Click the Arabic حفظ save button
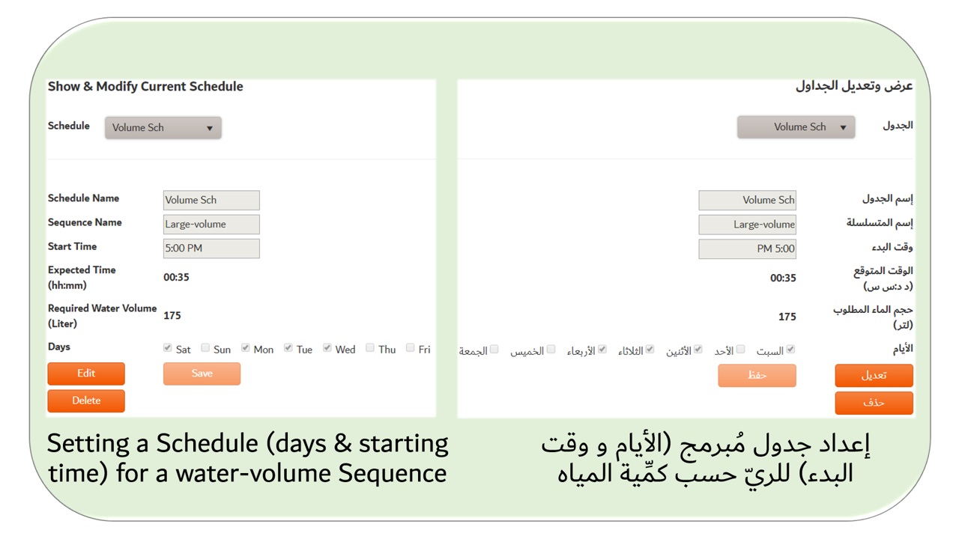959x539 pixels. pyautogui.click(x=757, y=376)
